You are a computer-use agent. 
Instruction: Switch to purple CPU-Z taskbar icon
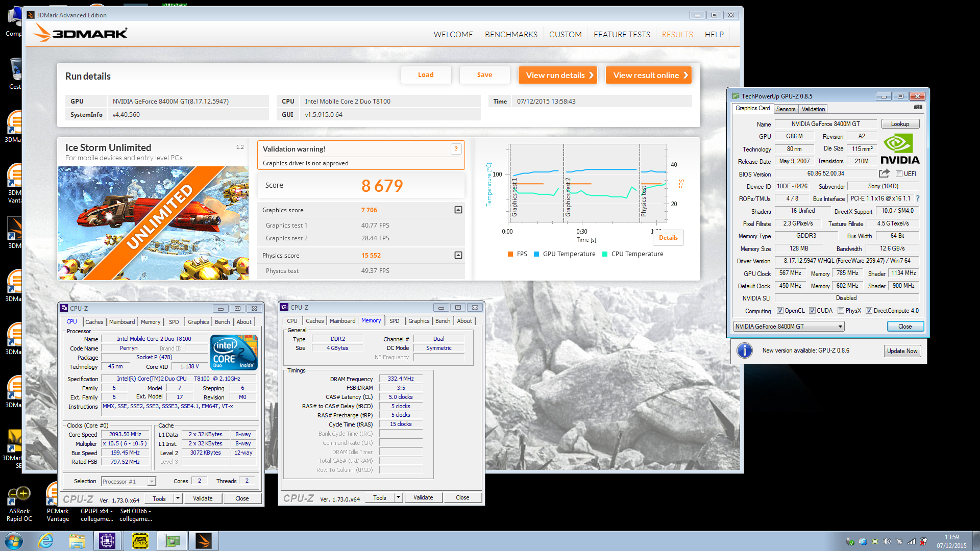tap(107, 541)
